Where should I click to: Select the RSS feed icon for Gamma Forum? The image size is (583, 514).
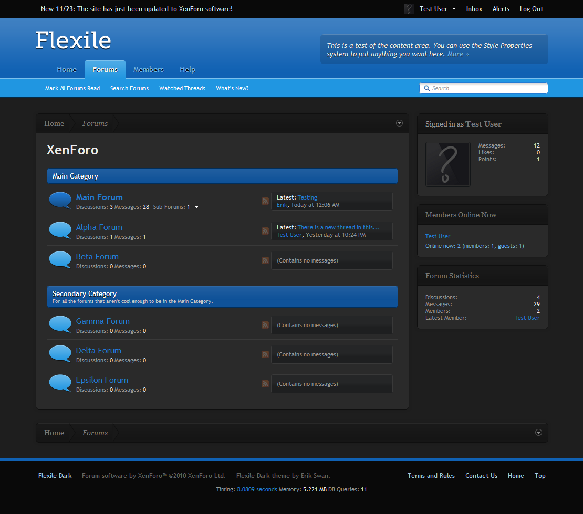[x=265, y=325]
